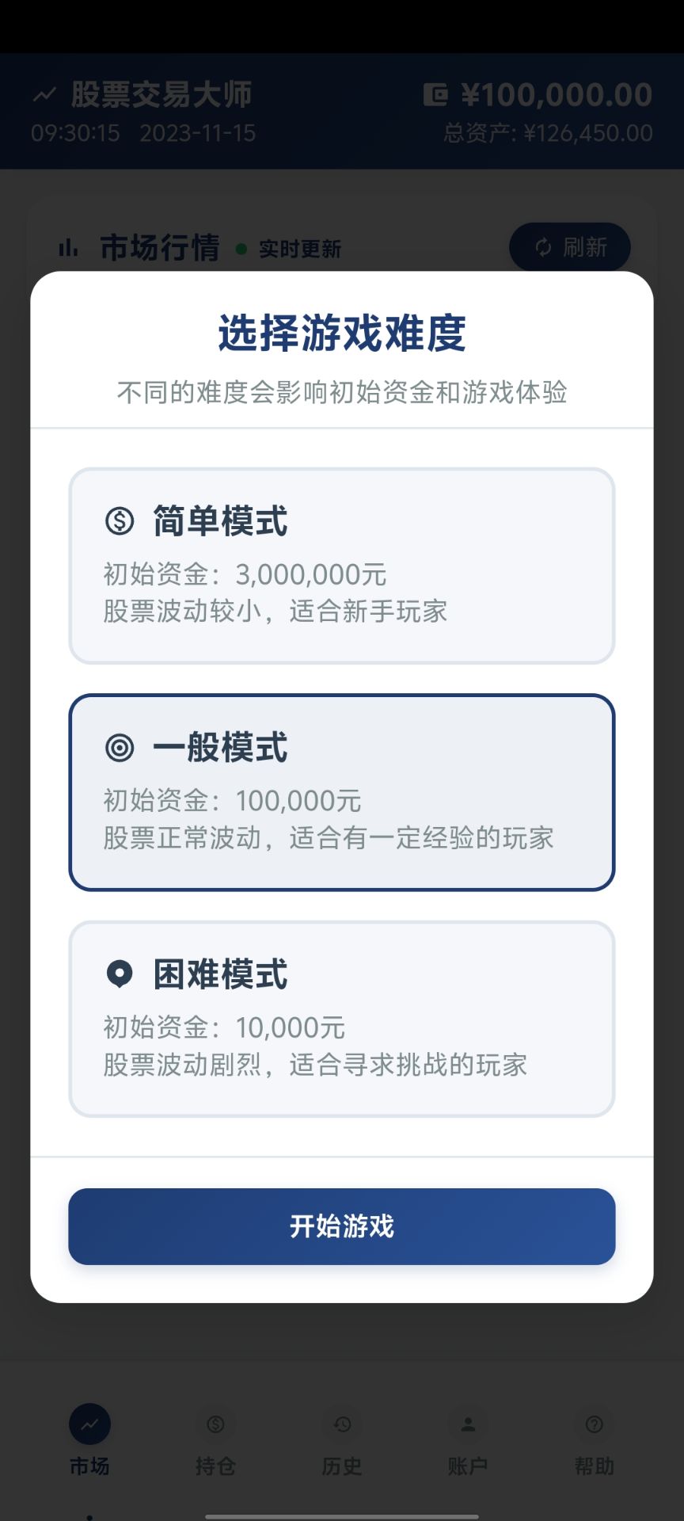Click the 选择游戏难度 dialog title

pos(342,333)
